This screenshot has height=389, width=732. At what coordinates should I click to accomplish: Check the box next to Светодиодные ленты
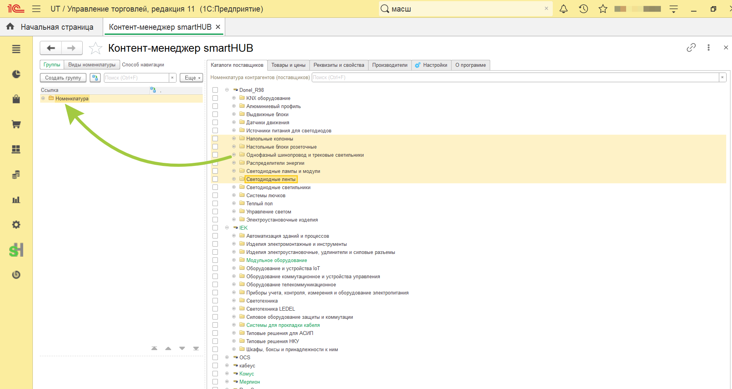click(x=215, y=179)
